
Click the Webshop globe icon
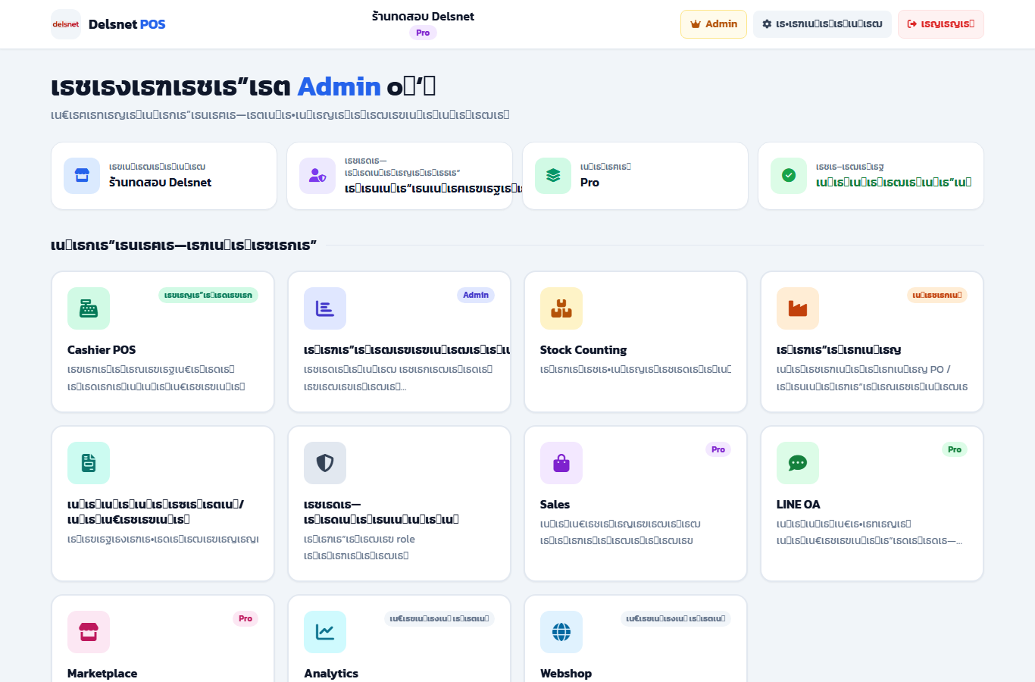[x=561, y=632]
